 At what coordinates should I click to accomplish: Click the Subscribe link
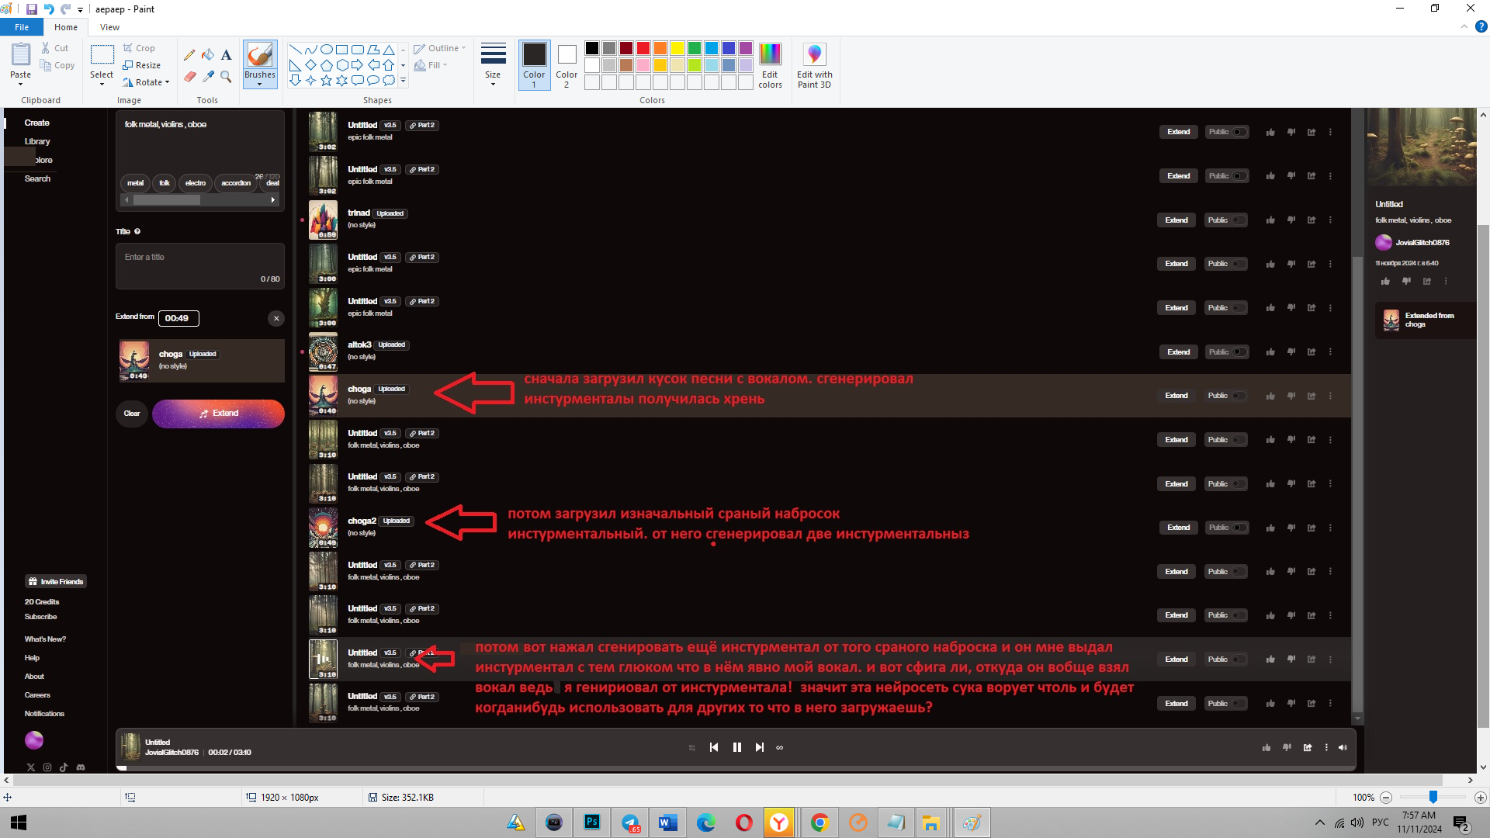tap(40, 617)
